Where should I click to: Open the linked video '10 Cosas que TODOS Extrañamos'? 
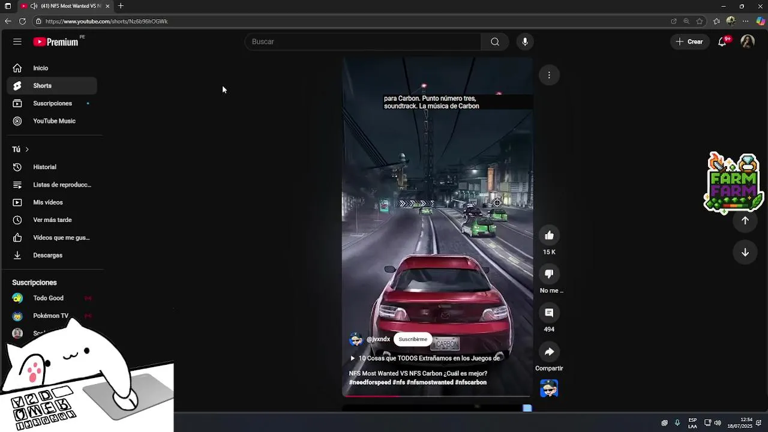click(x=425, y=358)
